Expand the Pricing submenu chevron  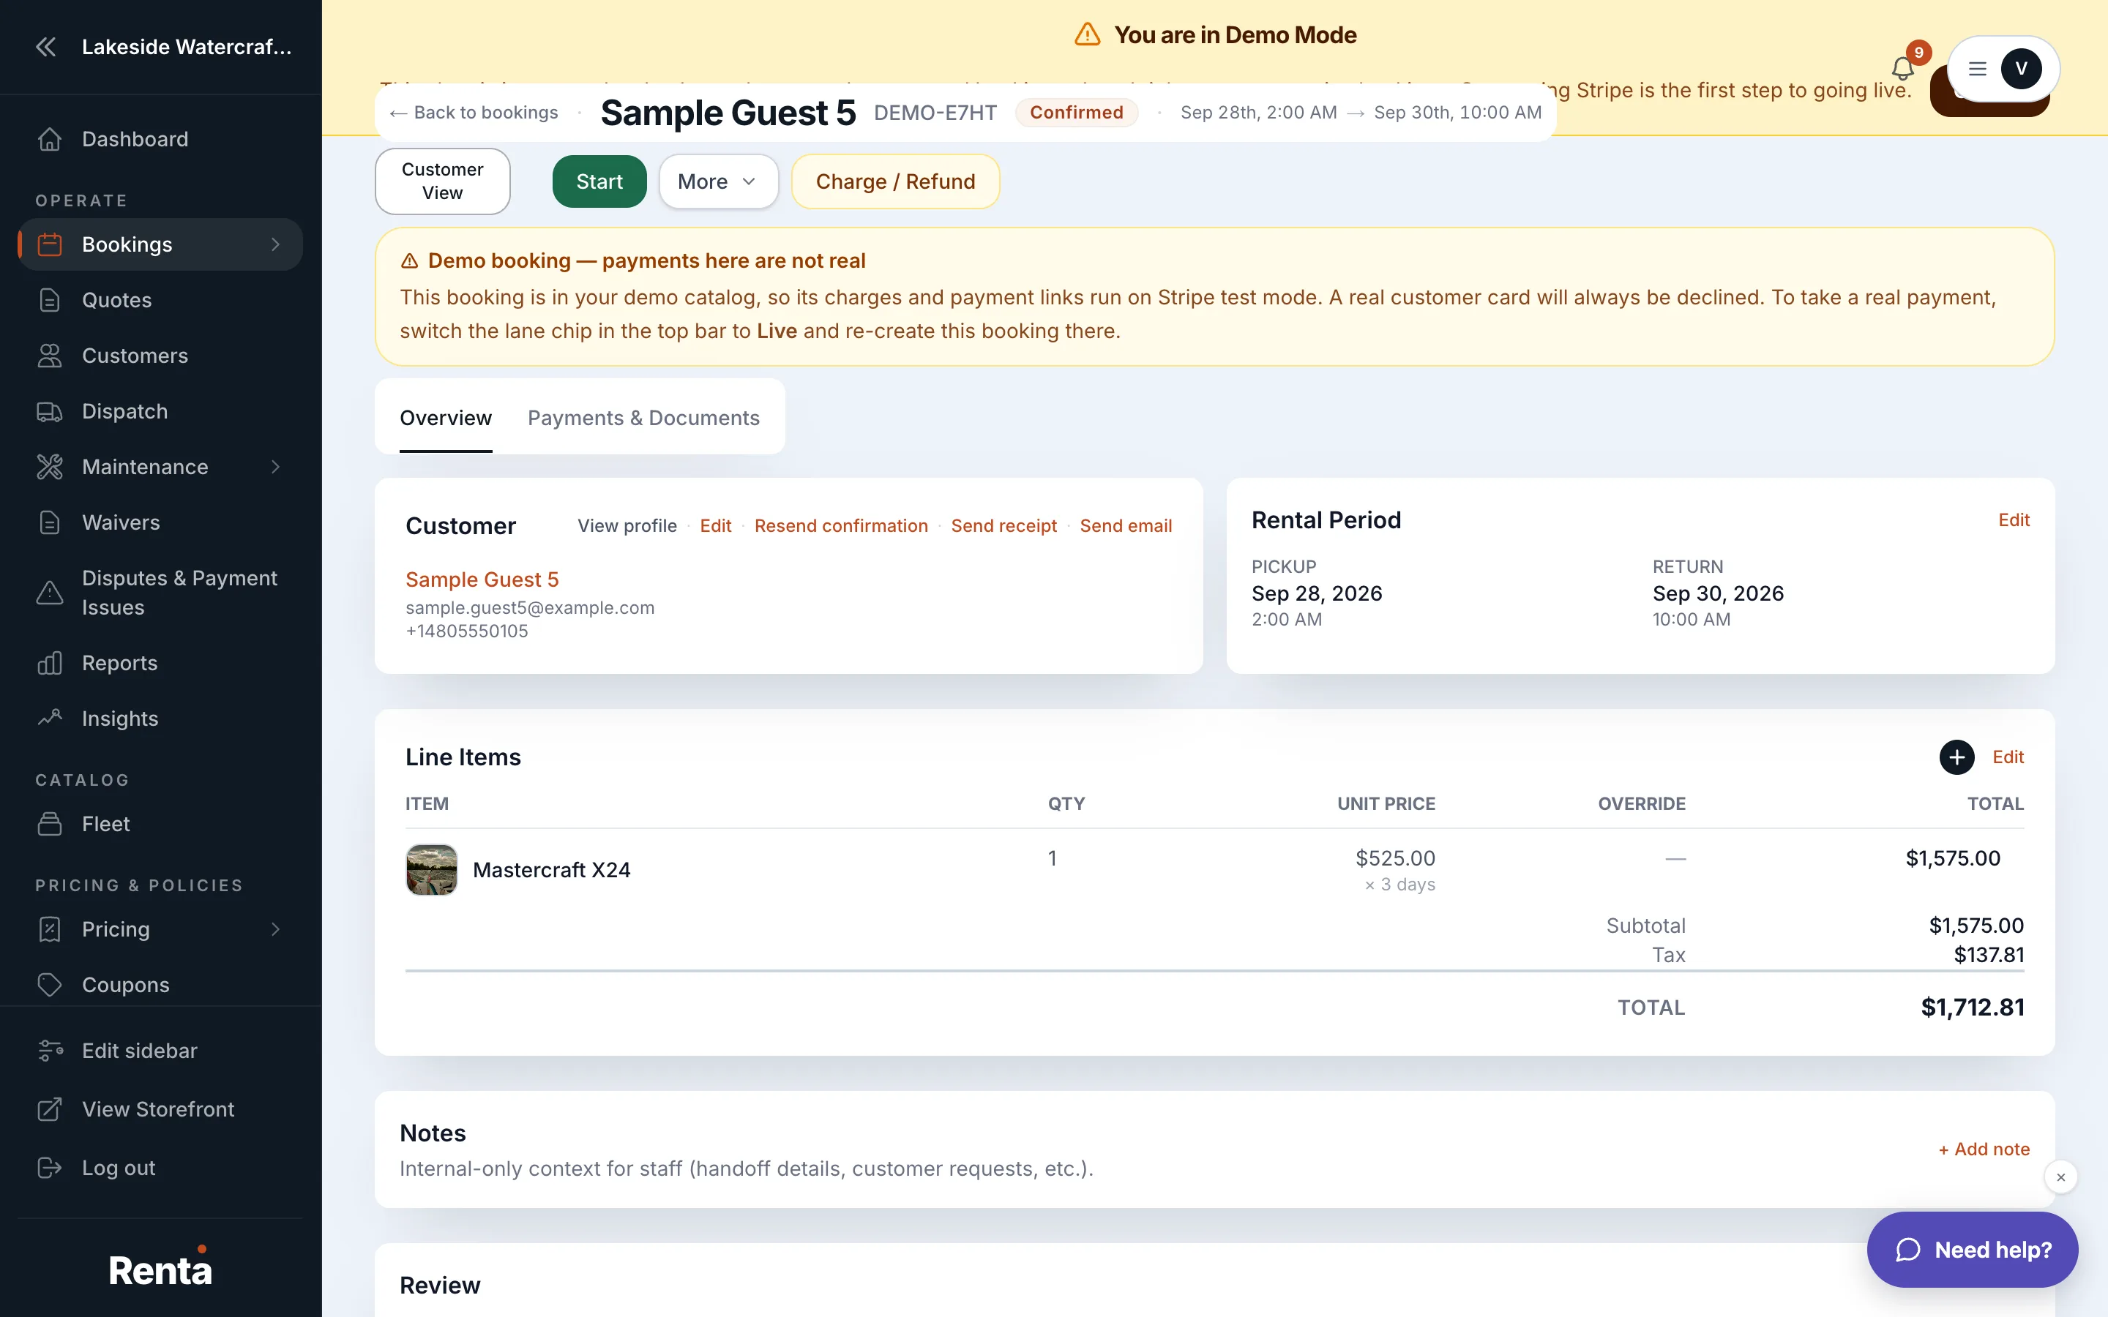tap(275, 930)
